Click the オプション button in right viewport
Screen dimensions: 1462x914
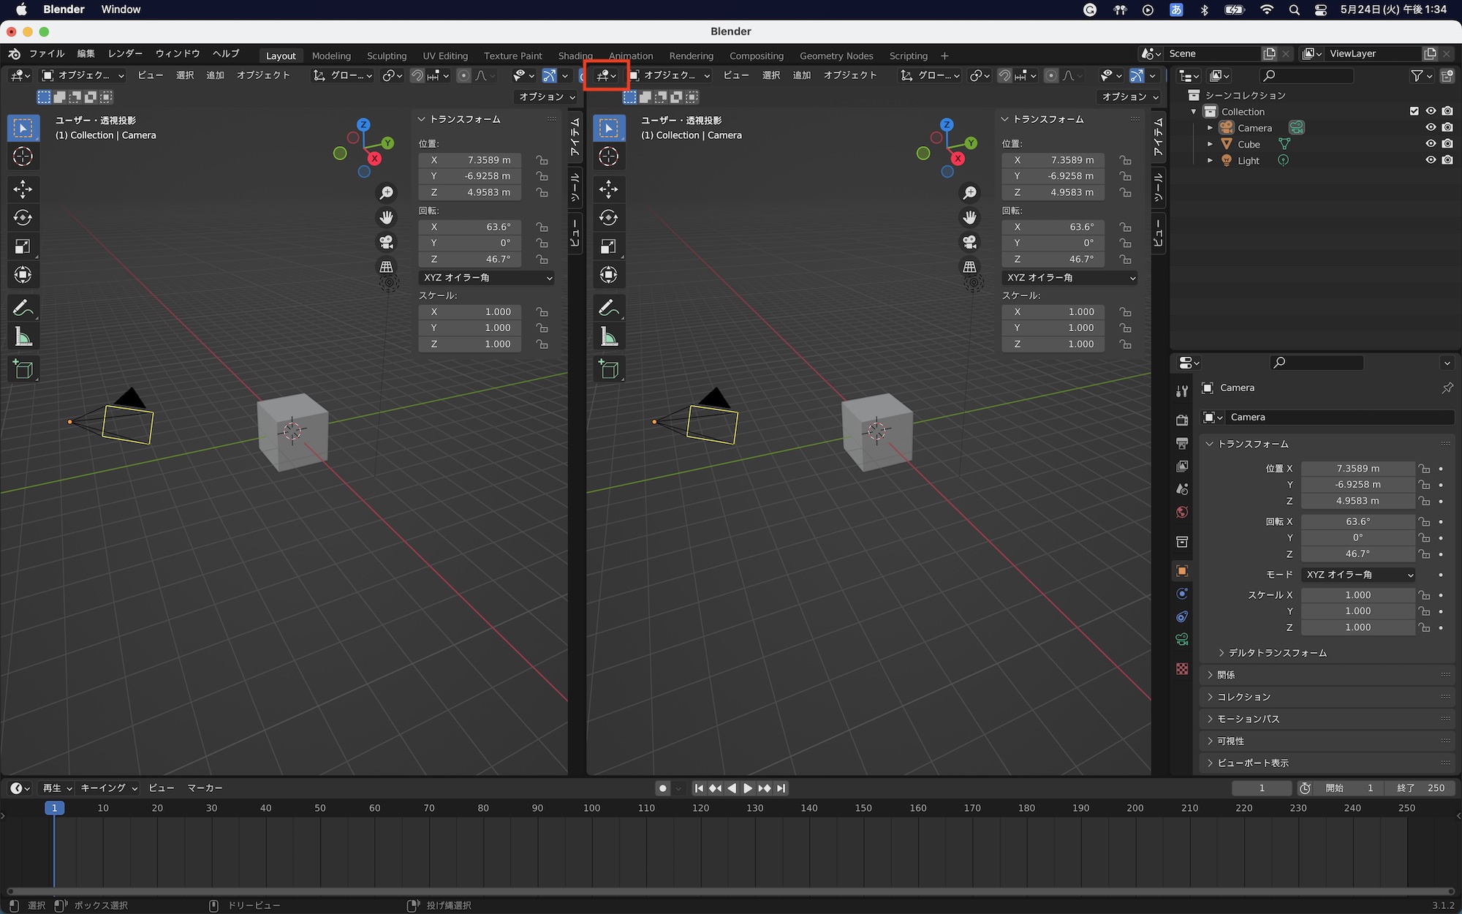pyautogui.click(x=1130, y=97)
